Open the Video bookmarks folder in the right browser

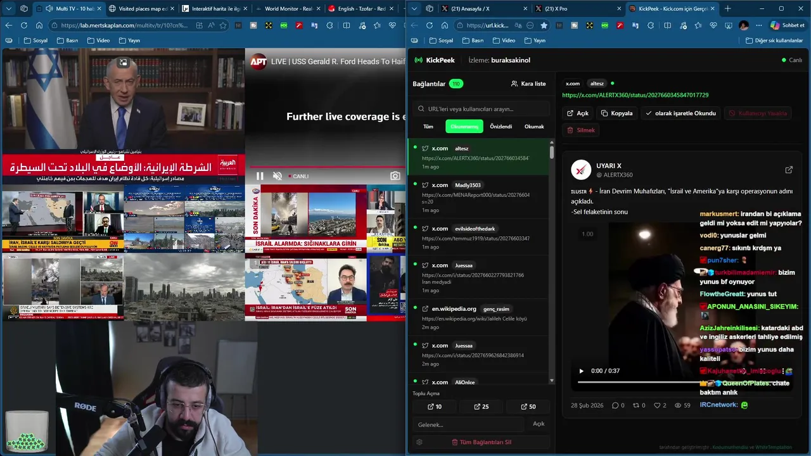point(503,40)
